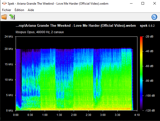Open the Fichier menu

point(7,10)
